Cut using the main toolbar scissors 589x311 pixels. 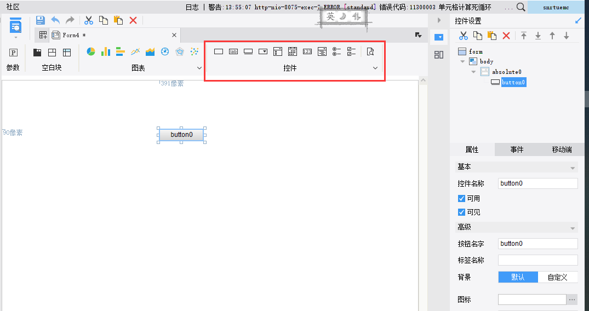(x=89, y=20)
